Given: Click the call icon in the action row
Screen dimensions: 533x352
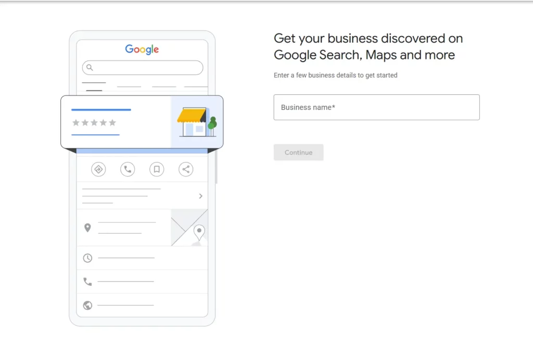Looking at the screenshot, I should pos(128,169).
